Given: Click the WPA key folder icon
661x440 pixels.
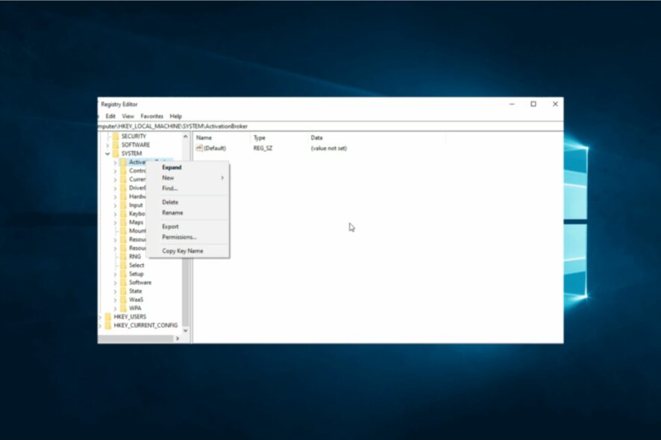Looking at the screenshot, I should pos(123,308).
